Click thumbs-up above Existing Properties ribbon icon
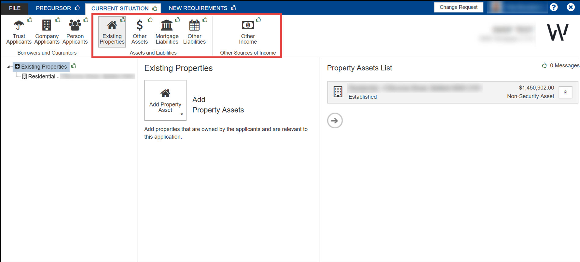Viewport: 580px width, 262px height. point(123,20)
